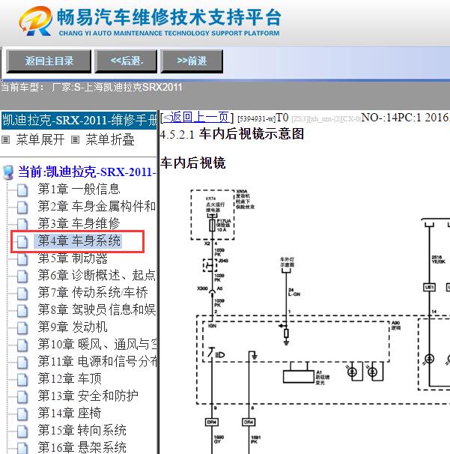
Task: Click the 返回主目录 button
Action: tap(49, 61)
